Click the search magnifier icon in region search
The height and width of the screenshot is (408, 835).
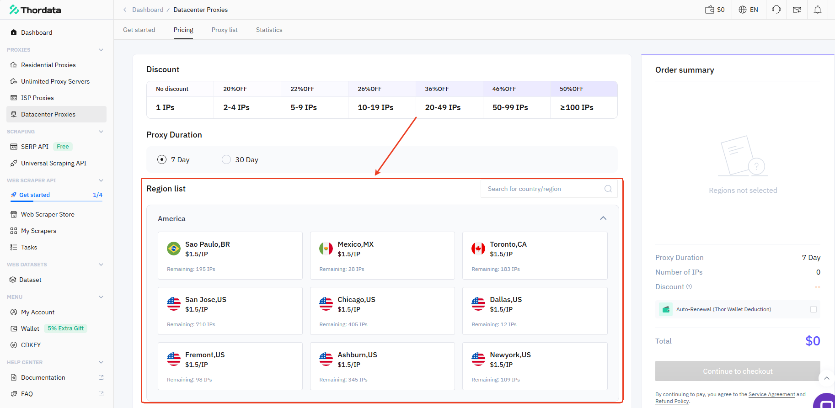[608, 189]
